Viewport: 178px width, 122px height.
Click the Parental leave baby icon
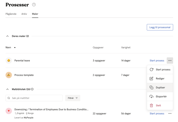point(9,60)
